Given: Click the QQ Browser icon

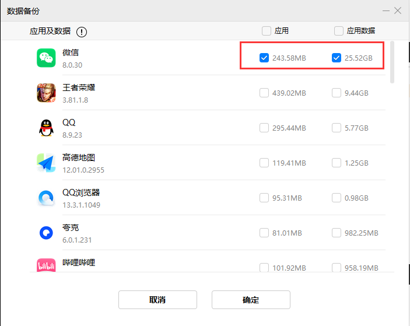Looking at the screenshot, I should [x=46, y=198].
